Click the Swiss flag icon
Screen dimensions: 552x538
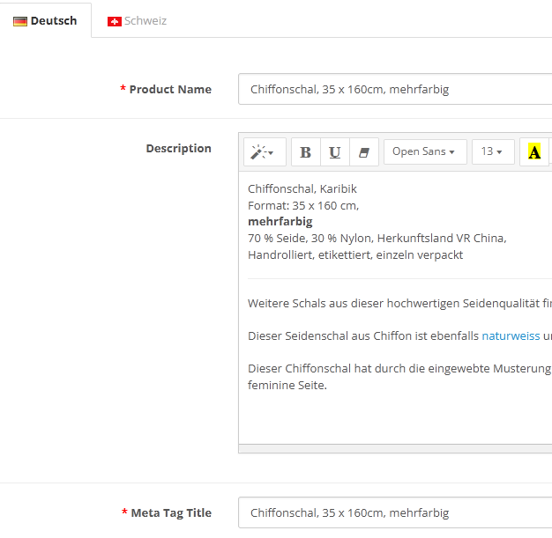tap(115, 21)
